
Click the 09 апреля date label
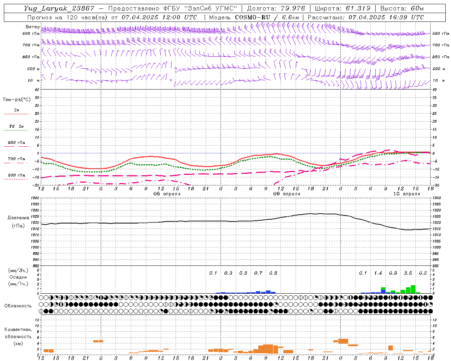[x=287, y=194]
